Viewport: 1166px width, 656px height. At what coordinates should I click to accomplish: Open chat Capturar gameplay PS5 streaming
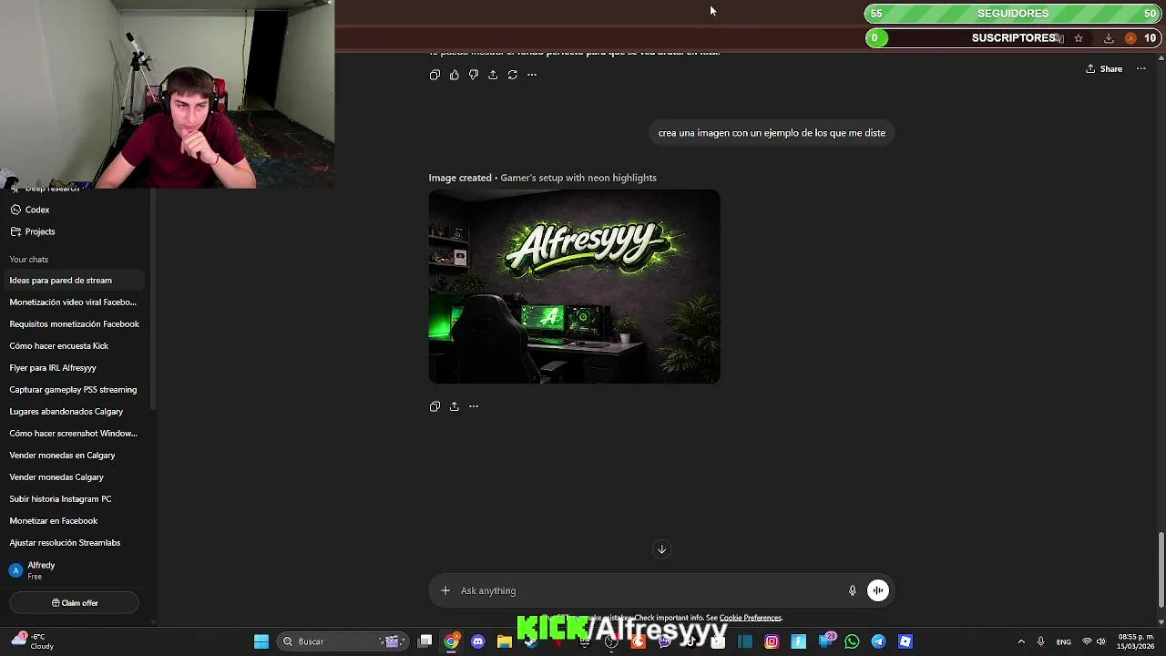coord(75,390)
